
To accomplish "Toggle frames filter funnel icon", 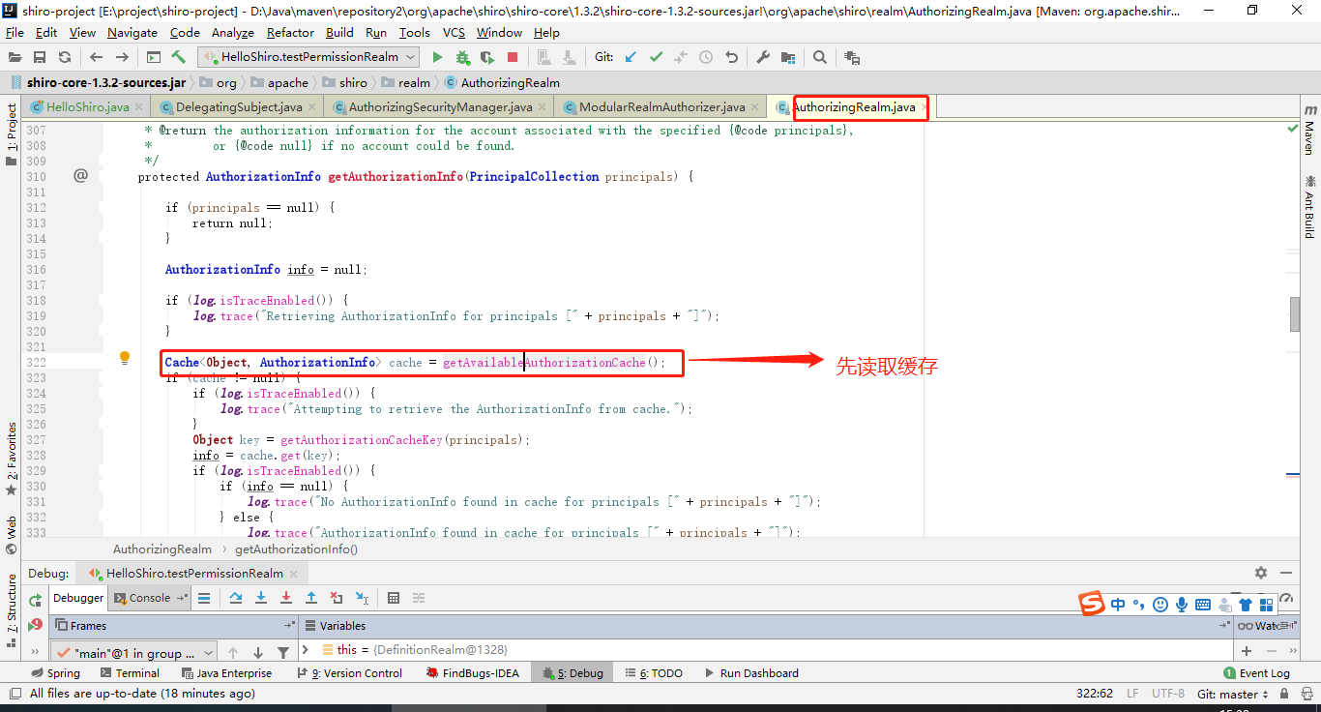I will pos(283,653).
